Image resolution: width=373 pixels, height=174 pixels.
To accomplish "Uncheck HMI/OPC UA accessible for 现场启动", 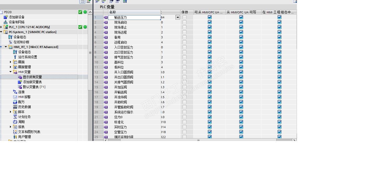I will pos(210,22).
